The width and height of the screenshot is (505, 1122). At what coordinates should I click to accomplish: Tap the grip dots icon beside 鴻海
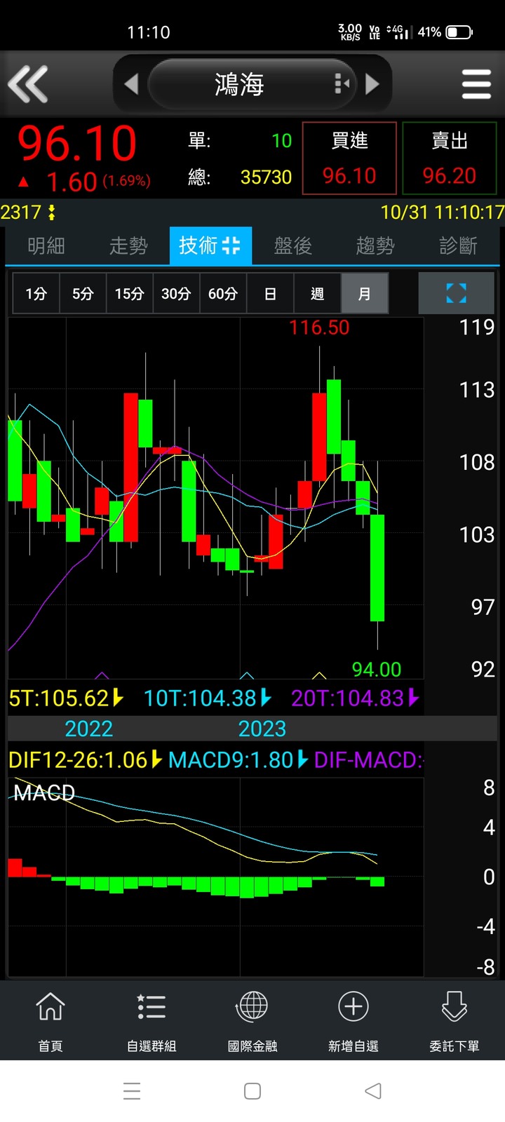pos(342,84)
